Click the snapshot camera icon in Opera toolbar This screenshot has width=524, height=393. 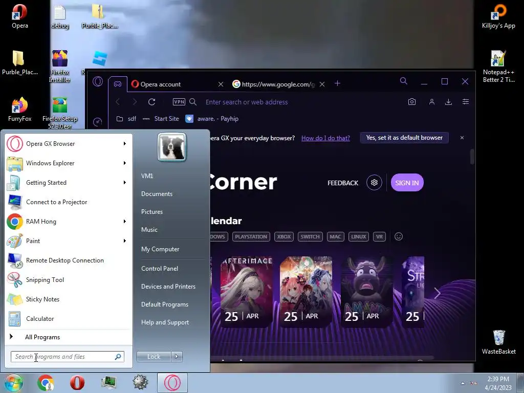point(412,102)
